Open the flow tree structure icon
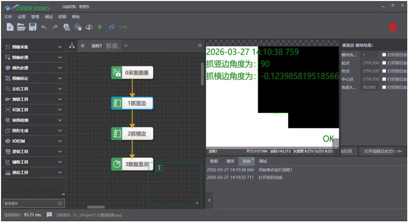 [72, 46]
